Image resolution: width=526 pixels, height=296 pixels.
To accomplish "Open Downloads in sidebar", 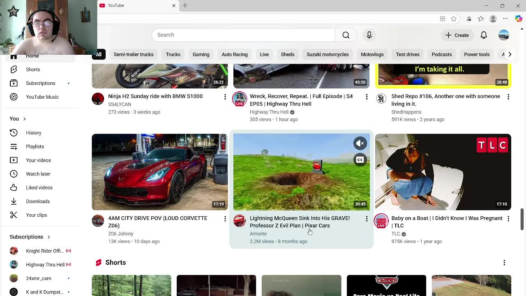I will [x=40, y=201].
